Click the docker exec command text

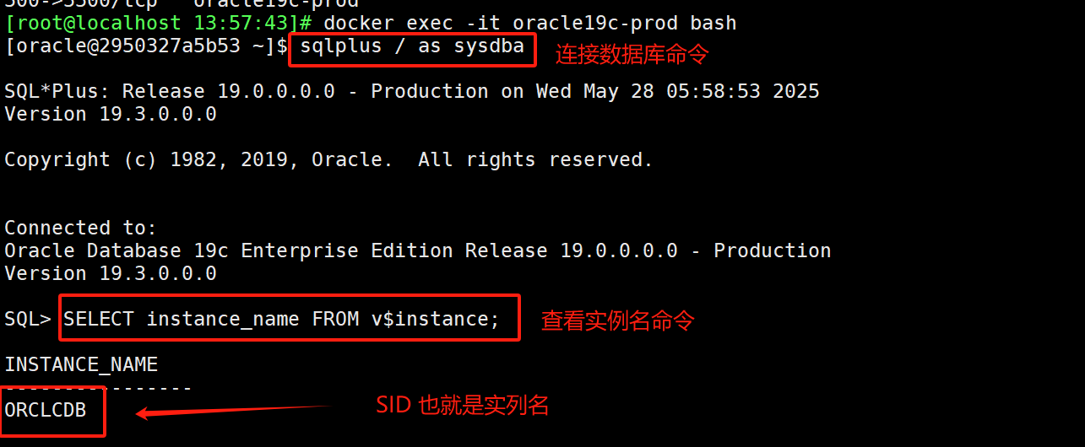[529, 23]
